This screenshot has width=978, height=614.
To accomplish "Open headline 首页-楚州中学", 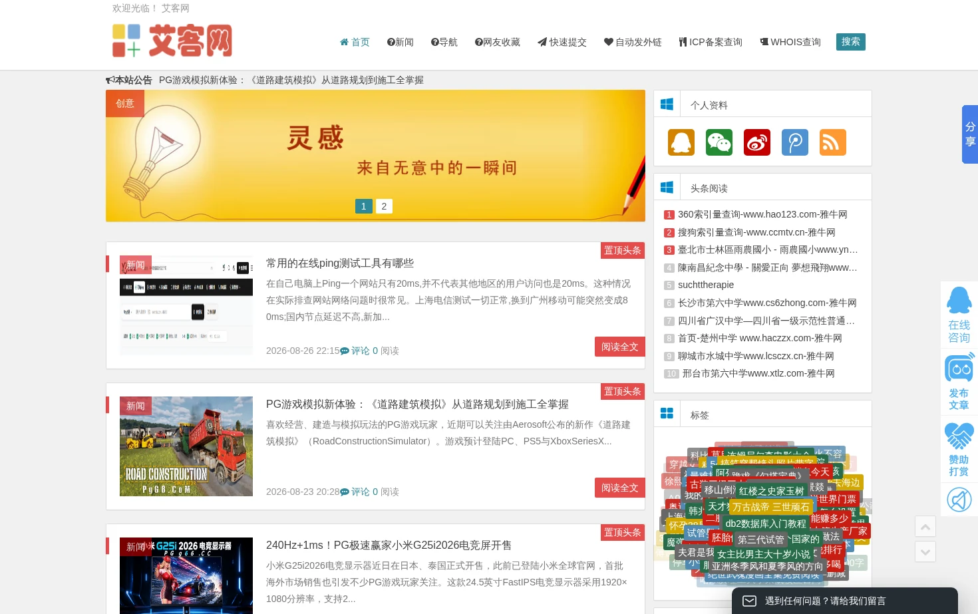I will coord(760,338).
